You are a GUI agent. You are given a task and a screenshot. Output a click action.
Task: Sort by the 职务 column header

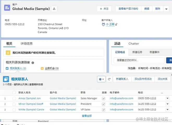(x=83, y=92)
